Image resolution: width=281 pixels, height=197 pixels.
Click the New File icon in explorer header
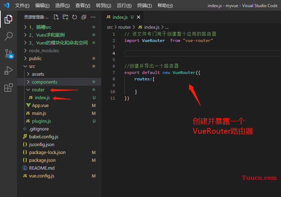(x=56, y=17)
